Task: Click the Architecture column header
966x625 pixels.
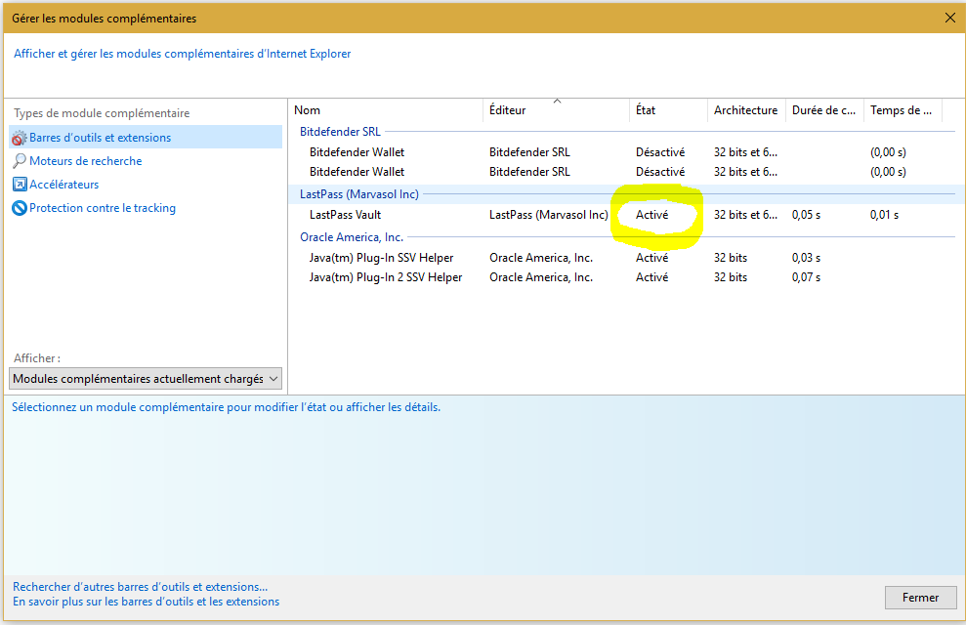Action: [x=745, y=110]
